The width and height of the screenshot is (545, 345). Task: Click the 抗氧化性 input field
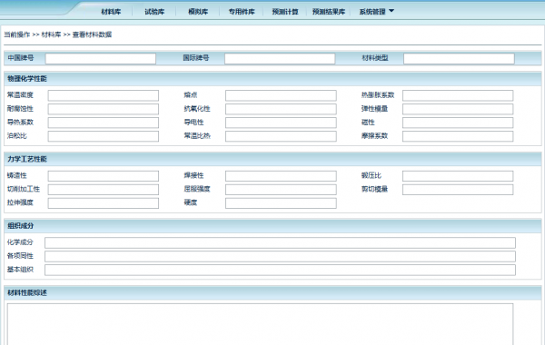pos(281,109)
